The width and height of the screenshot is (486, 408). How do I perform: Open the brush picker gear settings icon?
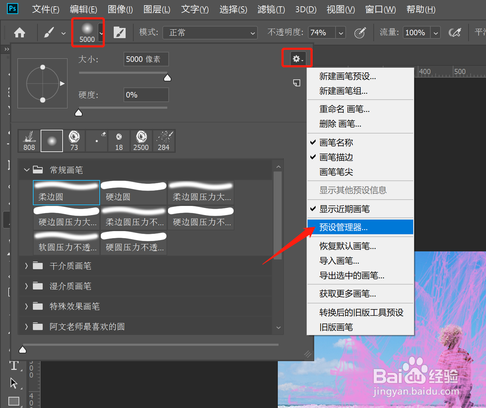296,58
